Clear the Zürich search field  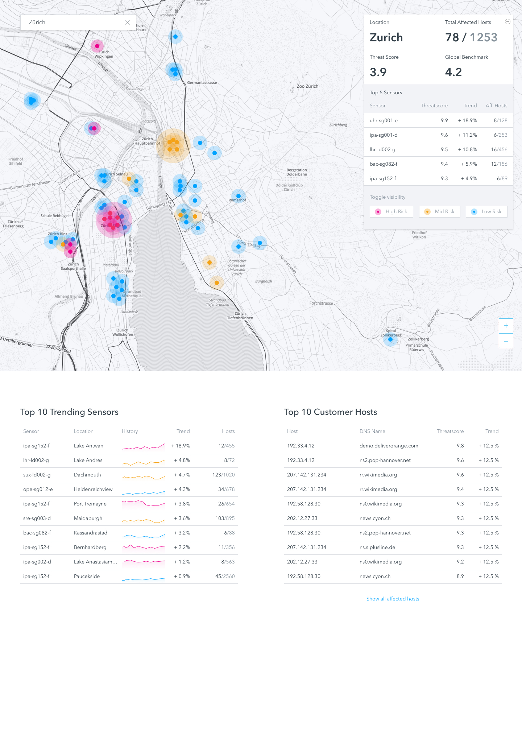coord(128,22)
